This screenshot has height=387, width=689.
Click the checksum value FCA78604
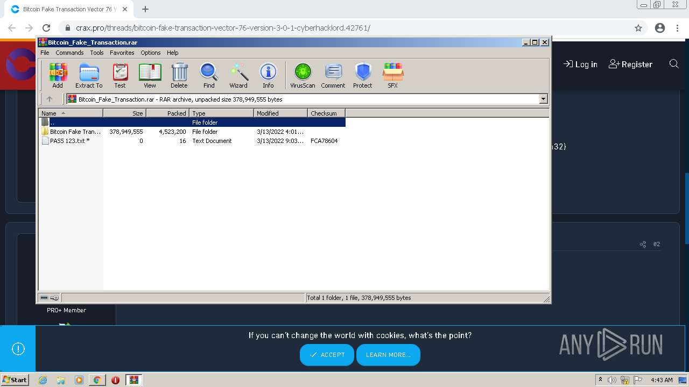[x=324, y=141]
